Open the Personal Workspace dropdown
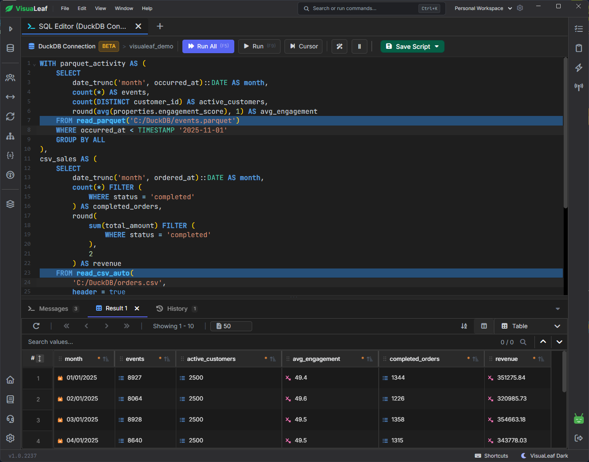The image size is (589, 462). (483, 8)
